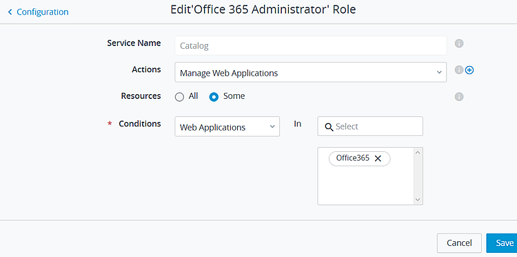Click the Office365 chip label
This screenshot has width=517, height=257.
coord(352,158)
